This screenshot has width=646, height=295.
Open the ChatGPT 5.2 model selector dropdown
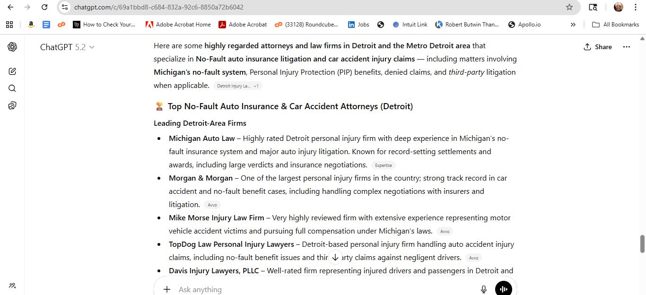(67, 47)
